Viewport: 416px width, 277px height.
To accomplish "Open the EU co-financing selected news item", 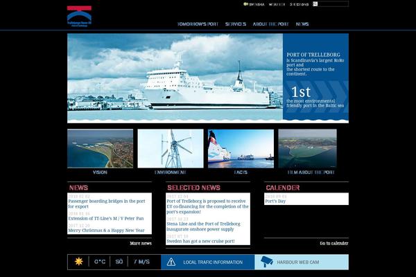I will 208,206.
